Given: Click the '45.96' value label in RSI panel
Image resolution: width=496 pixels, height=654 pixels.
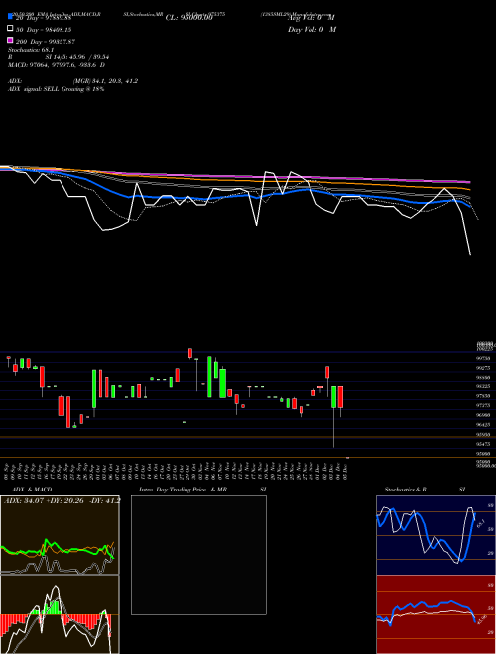Looking at the screenshot, I should tap(482, 618).
